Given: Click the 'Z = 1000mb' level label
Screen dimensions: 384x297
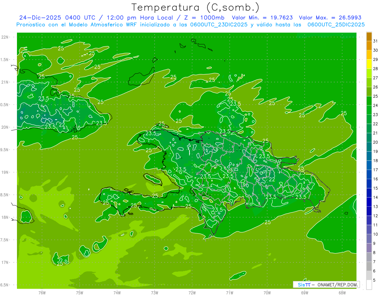Looking at the screenshot, I should (x=204, y=18).
